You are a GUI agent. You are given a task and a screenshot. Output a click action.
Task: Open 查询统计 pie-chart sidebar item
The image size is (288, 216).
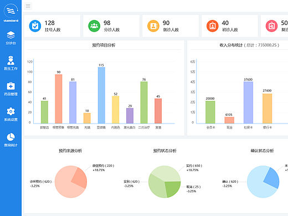click(11, 140)
